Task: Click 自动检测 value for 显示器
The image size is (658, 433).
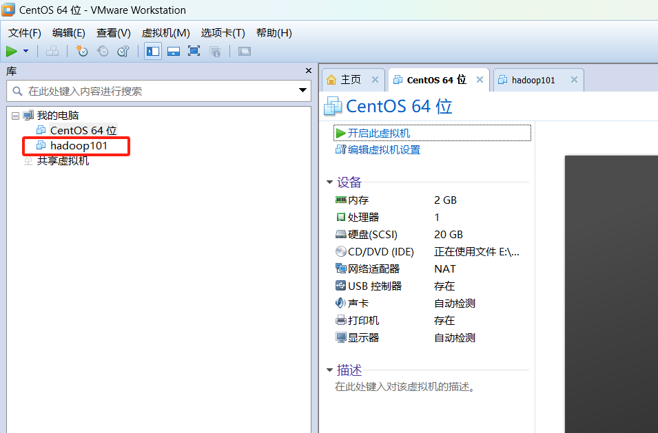Action: pos(455,338)
